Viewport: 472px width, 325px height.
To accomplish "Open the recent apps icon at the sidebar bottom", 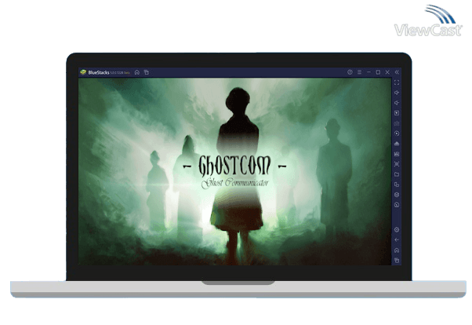I will pyautogui.click(x=397, y=260).
